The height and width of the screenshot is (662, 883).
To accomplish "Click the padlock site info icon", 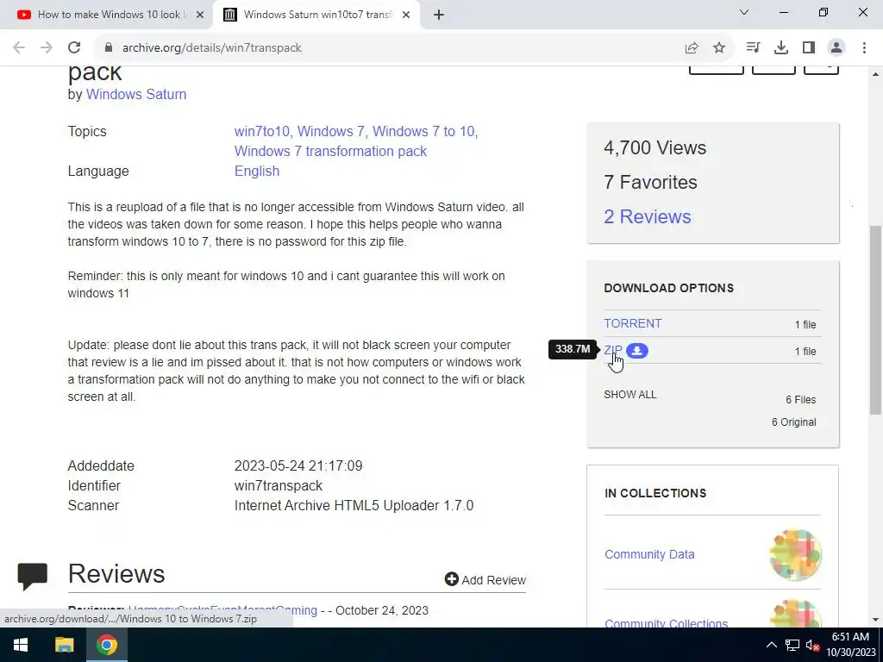I will click(109, 48).
